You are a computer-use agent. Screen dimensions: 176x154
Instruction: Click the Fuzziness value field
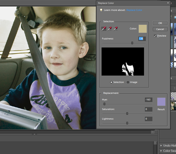pyautogui.click(x=142, y=39)
